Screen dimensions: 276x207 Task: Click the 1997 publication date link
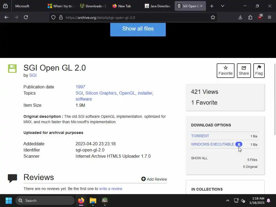pos(80,87)
